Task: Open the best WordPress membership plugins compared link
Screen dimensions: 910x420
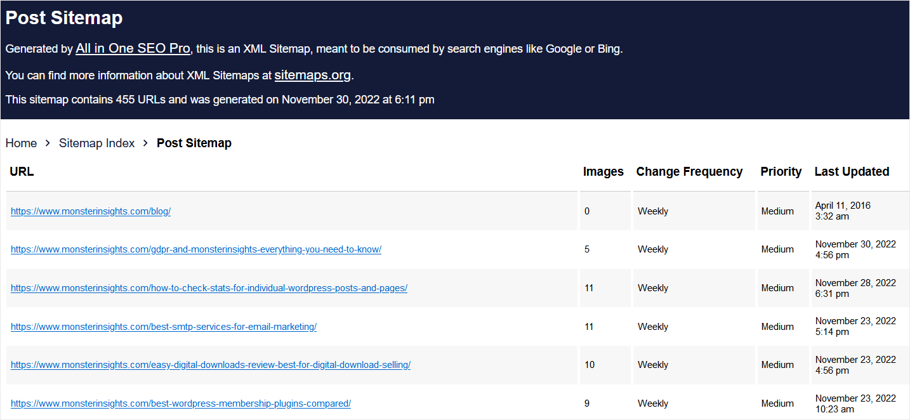Action: click(180, 404)
